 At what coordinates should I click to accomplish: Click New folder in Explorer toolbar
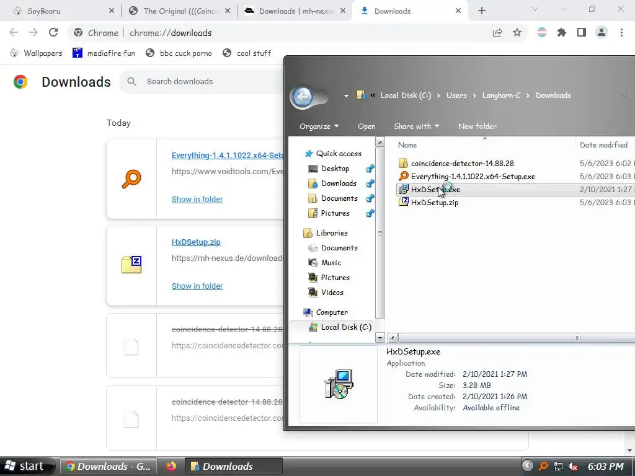click(x=477, y=126)
